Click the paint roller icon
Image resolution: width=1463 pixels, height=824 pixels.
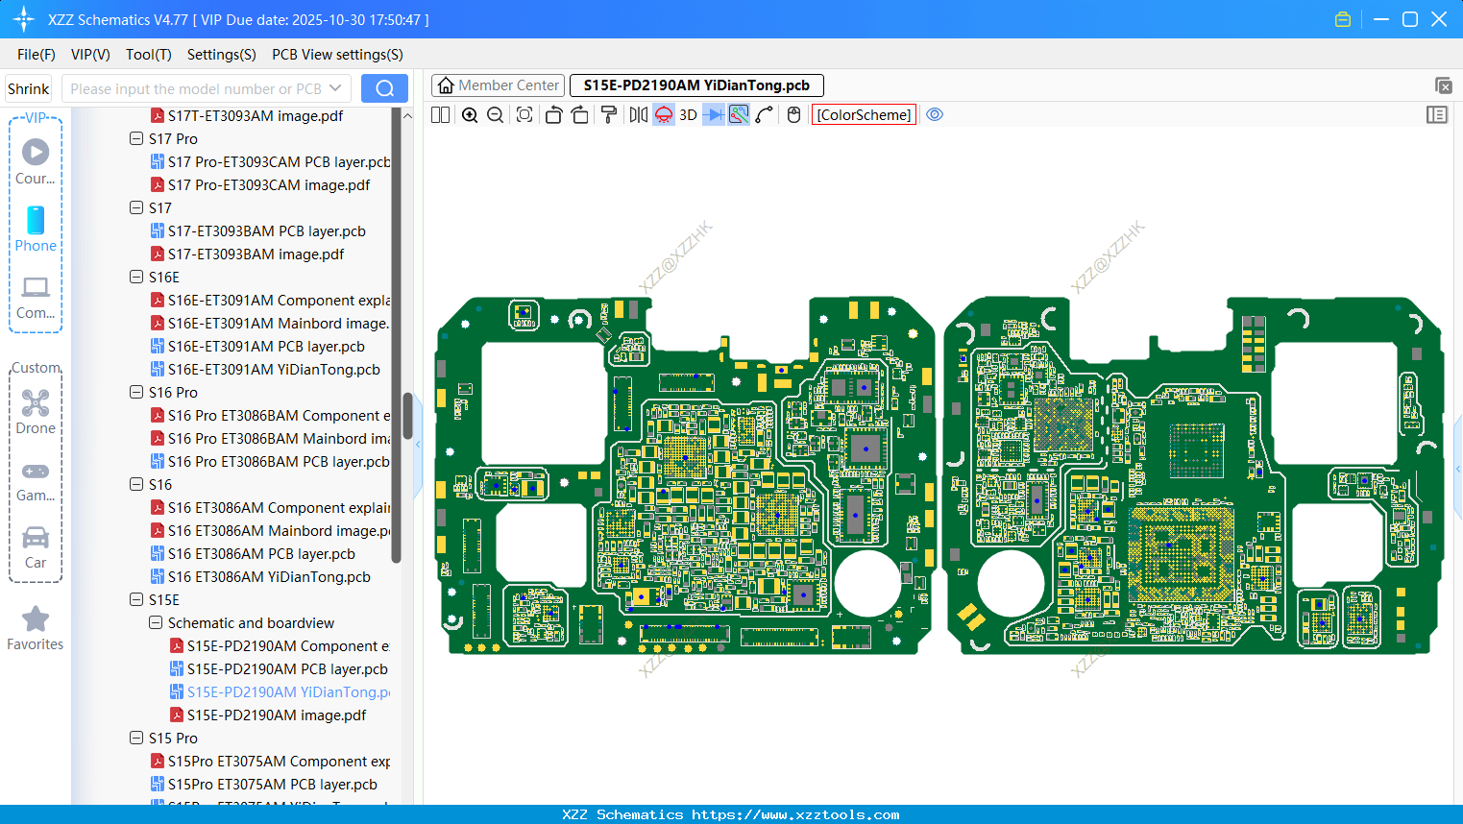click(609, 115)
